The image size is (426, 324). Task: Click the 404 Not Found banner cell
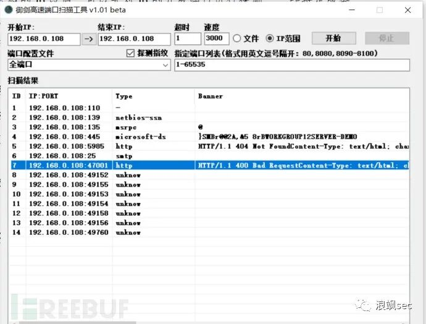303,147
